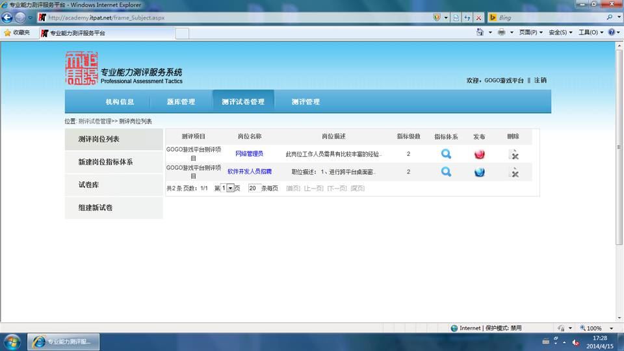The width and height of the screenshot is (624, 351).
Task: Click the 注销 logout link
Action: (540, 81)
